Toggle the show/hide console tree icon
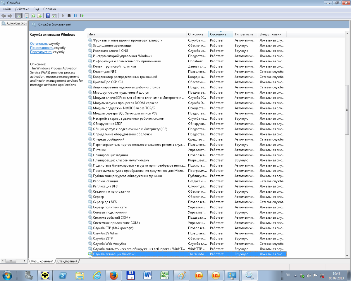Image resolution: width=351 pixels, height=281 pixels. (18, 16)
